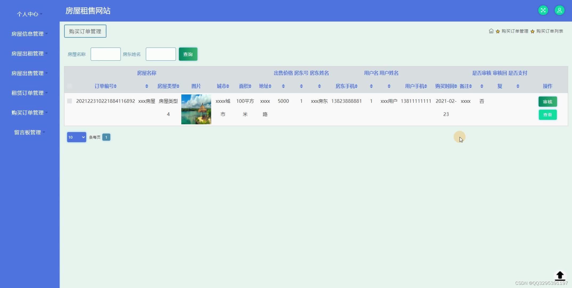
Task: Sort by 房东手机 column arrow
Action: pos(356,86)
